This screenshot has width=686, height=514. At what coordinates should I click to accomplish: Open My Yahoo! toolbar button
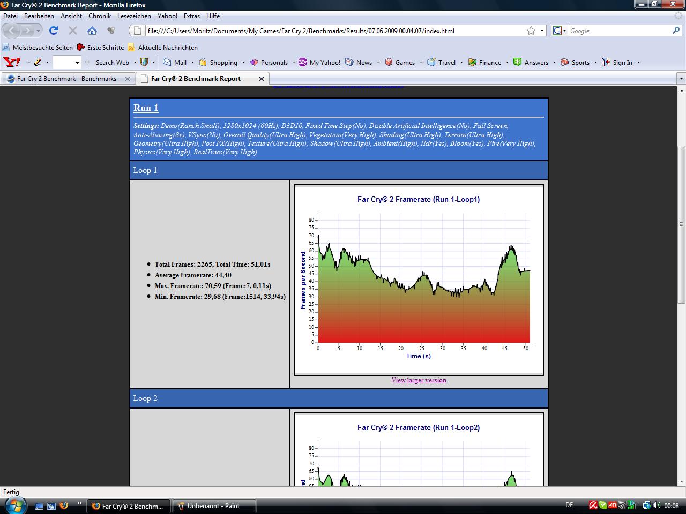point(319,62)
